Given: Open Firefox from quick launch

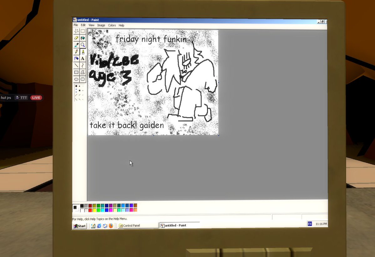Looking at the screenshot, I should click(111, 226).
